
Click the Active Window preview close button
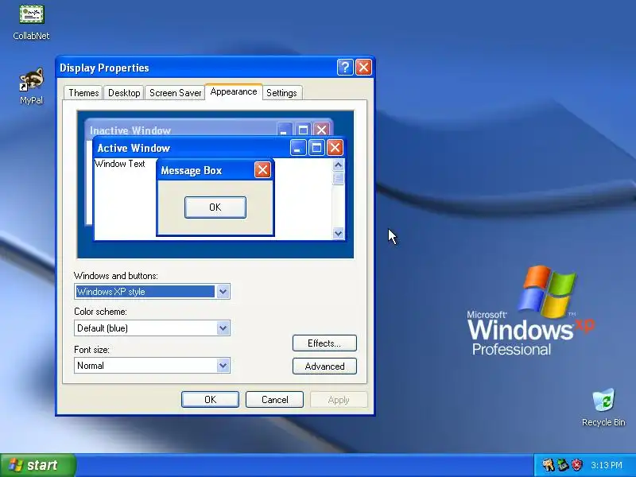[x=335, y=148]
